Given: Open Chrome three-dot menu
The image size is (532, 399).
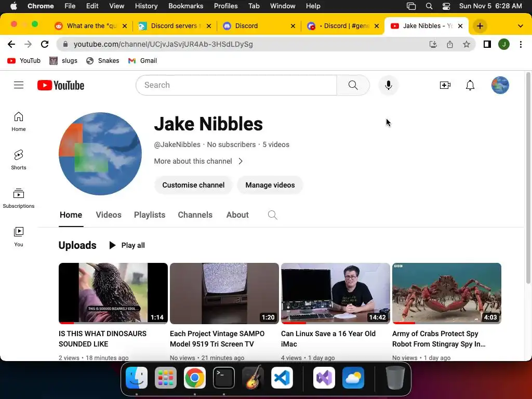Looking at the screenshot, I should tap(521, 44).
